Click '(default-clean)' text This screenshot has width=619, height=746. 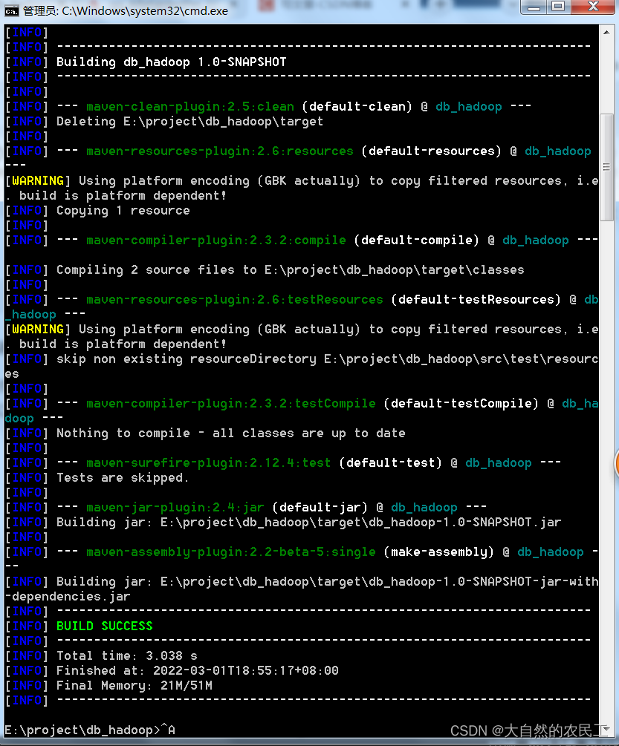(357, 107)
